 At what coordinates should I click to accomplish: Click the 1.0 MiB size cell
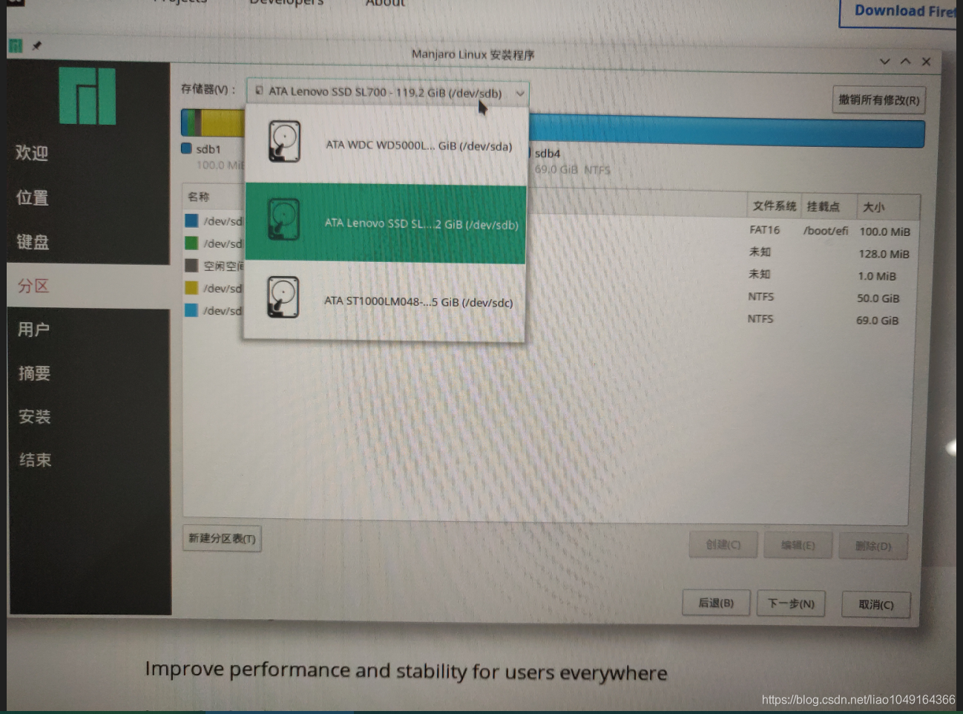click(877, 276)
